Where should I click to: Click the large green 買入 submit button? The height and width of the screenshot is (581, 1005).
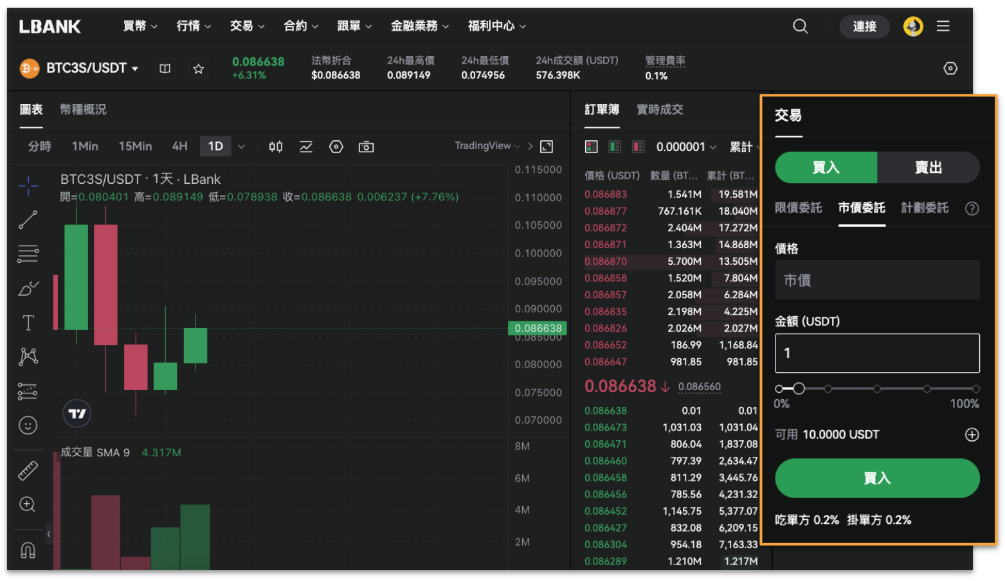point(877,478)
